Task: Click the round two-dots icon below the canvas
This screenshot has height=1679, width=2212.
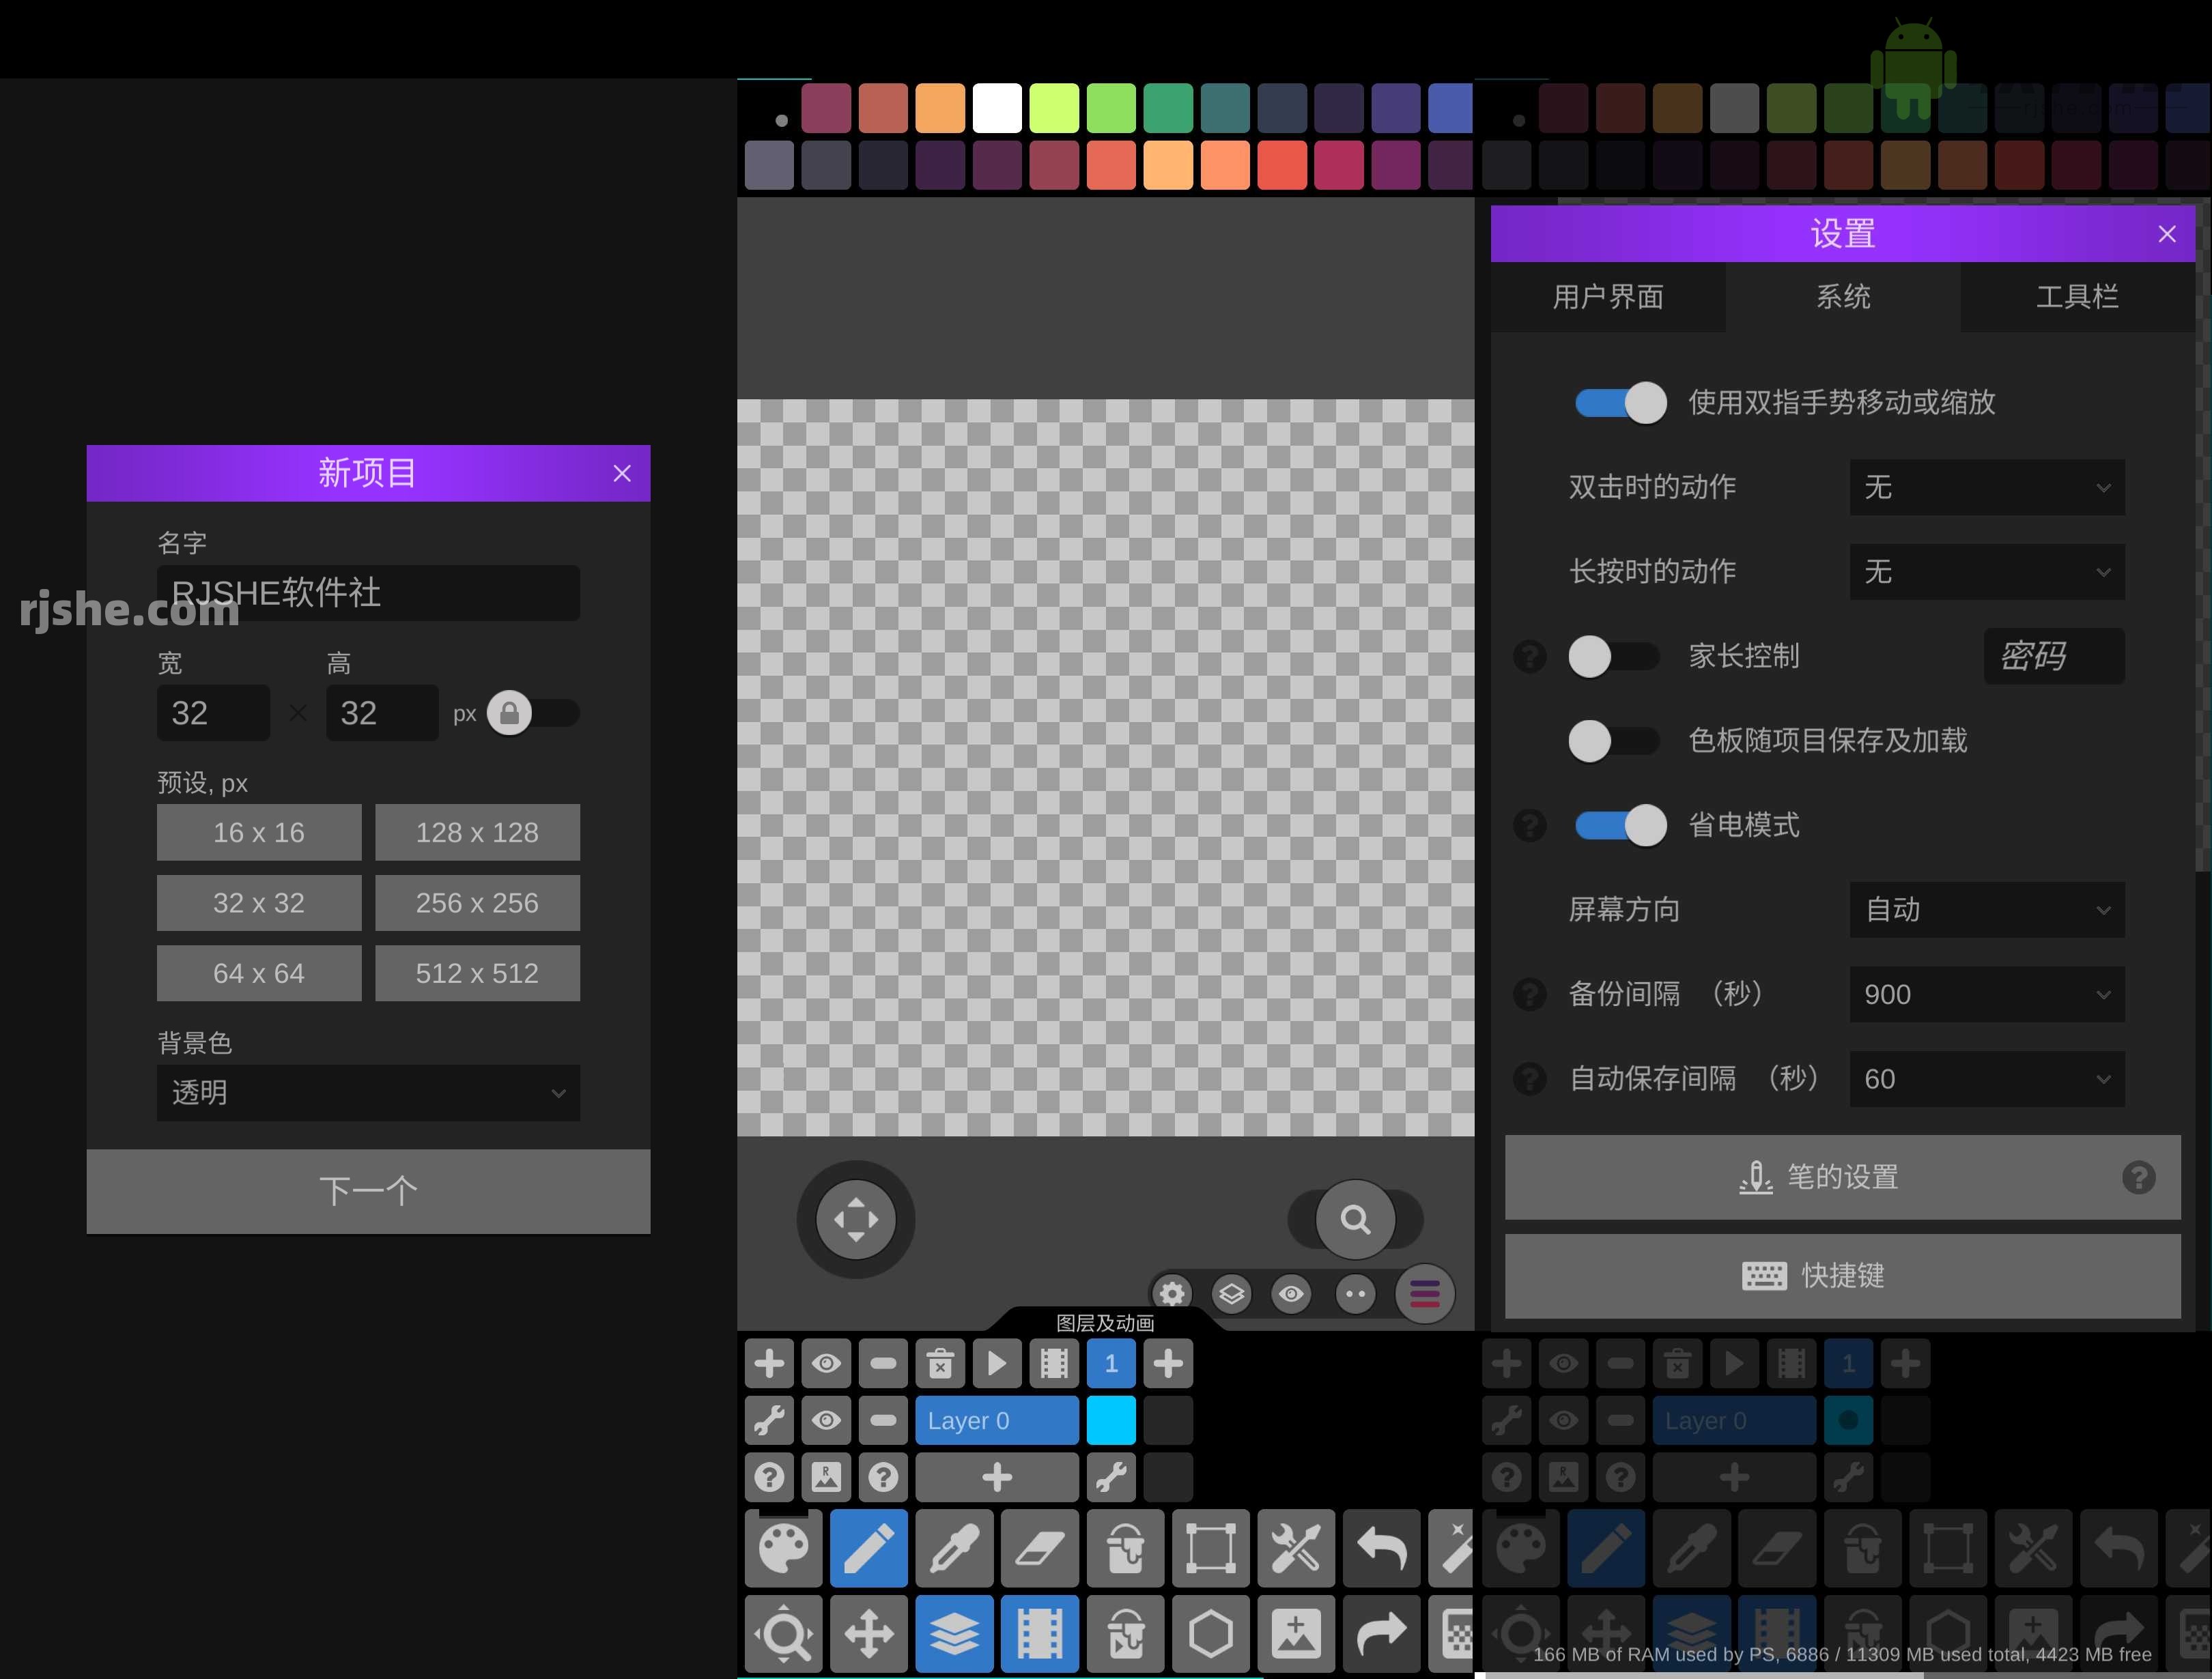Action: click(x=1355, y=1294)
